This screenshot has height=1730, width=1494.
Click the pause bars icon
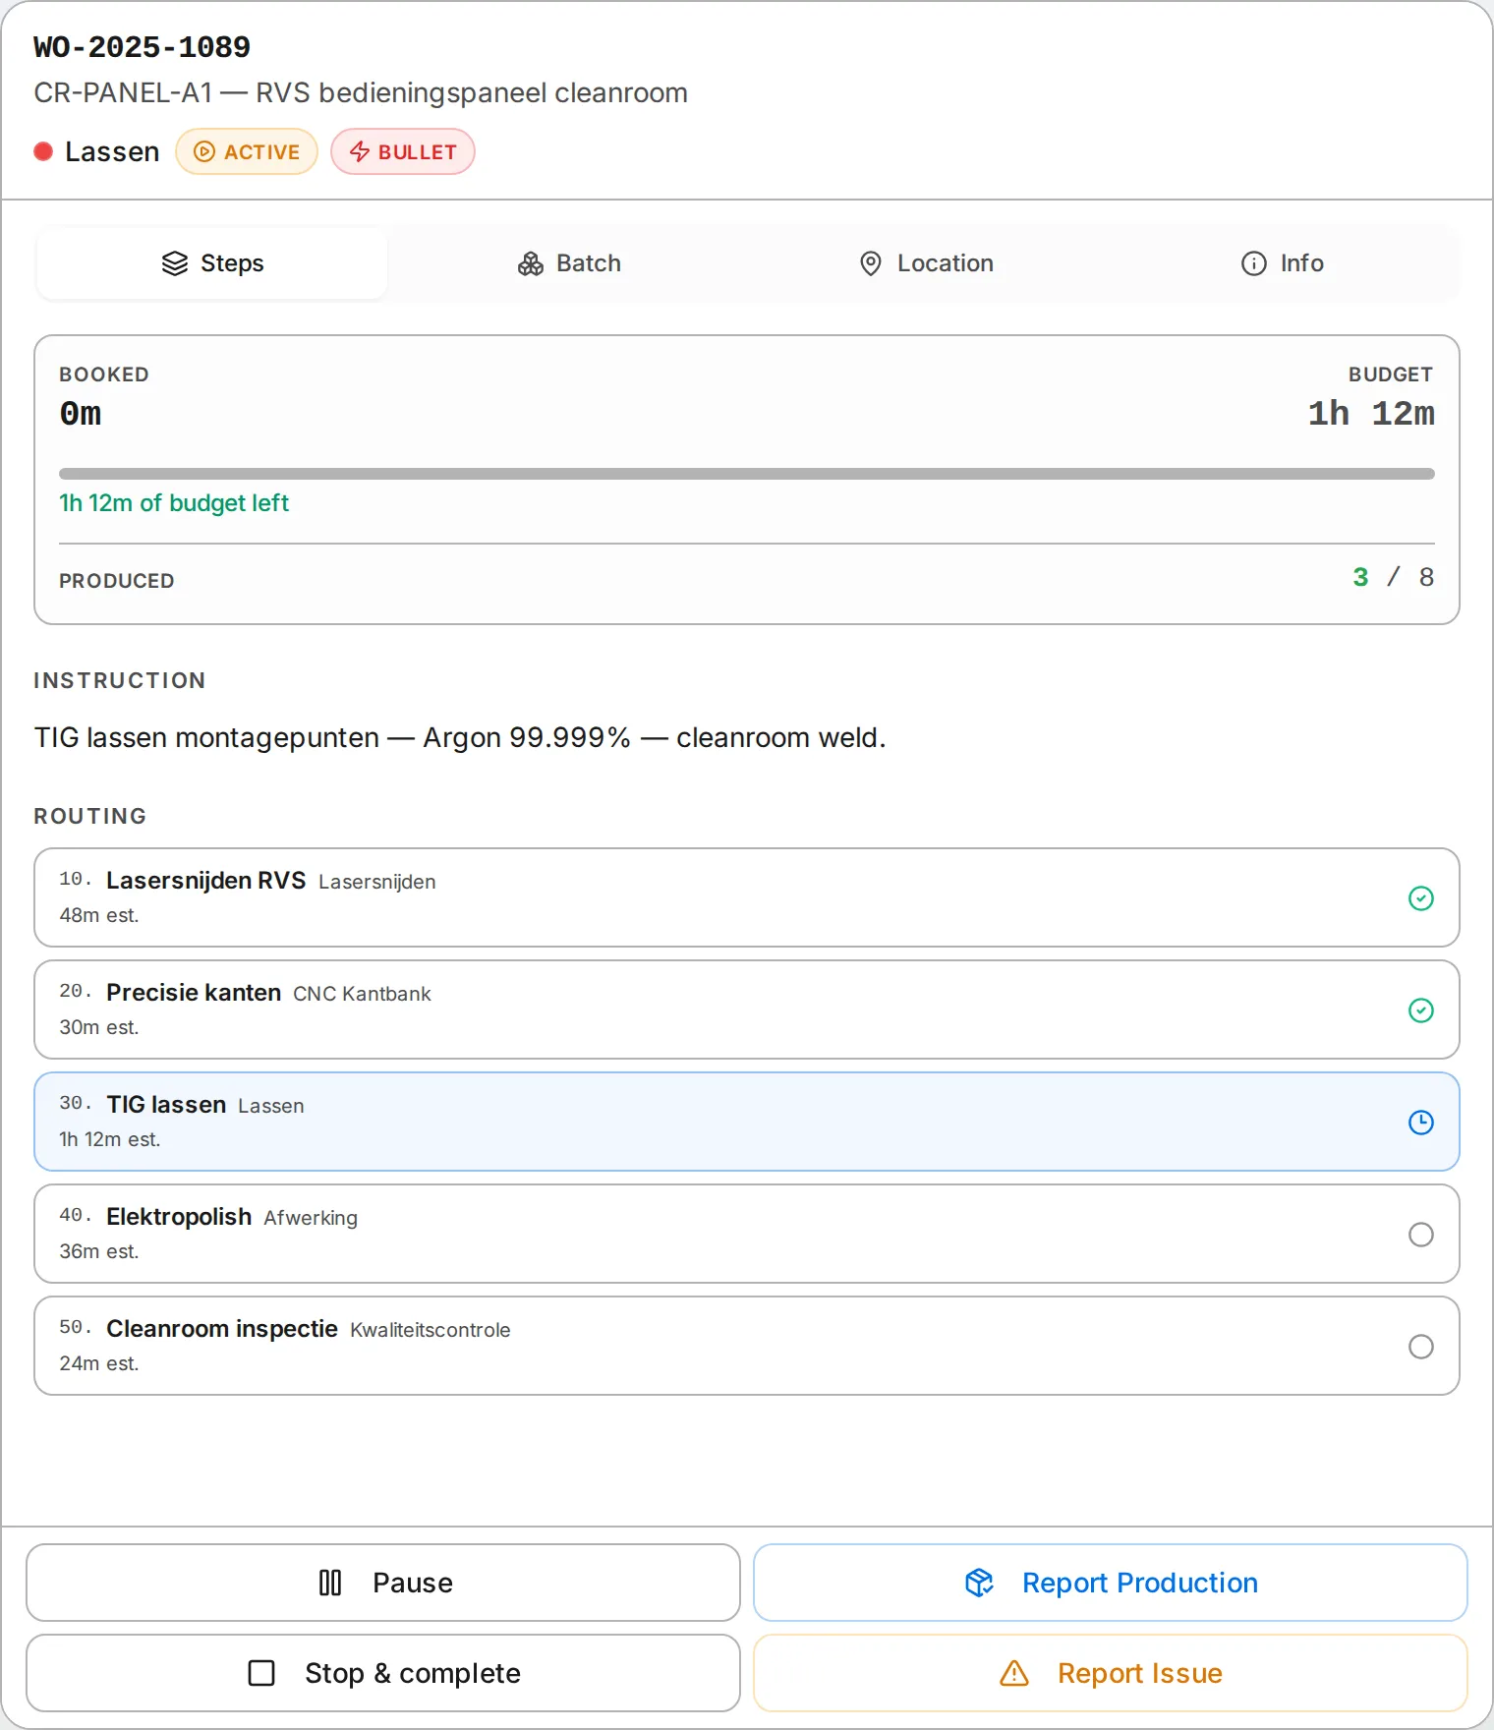pos(330,1583)
